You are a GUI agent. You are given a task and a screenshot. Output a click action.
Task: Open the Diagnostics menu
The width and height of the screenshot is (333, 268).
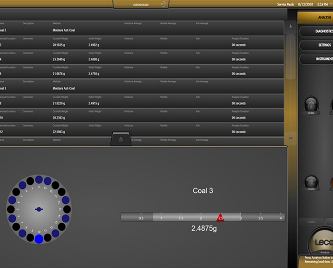click(x=319, y=31)
